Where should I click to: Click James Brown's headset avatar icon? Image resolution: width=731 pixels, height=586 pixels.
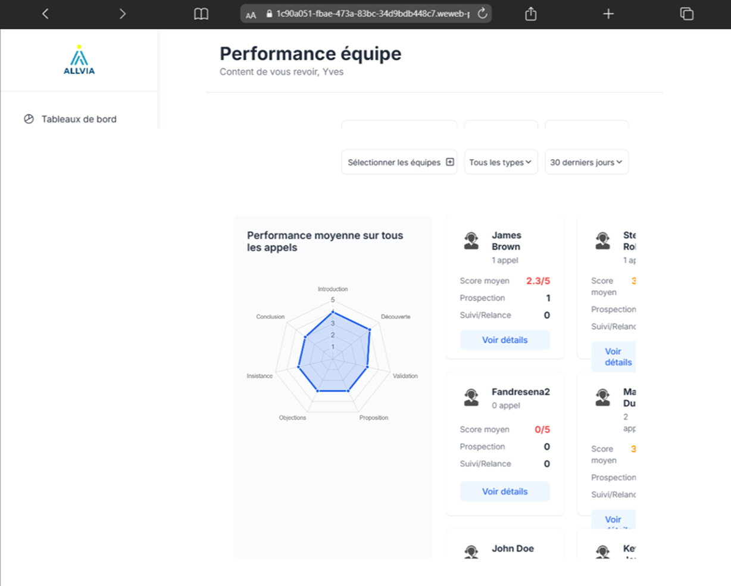pos(471,241)
